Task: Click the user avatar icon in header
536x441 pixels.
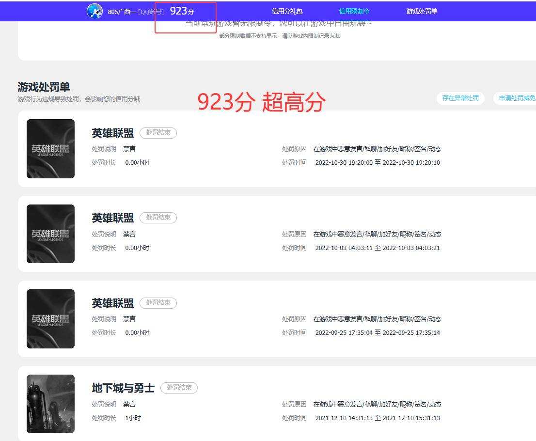Action: point(95,11)
